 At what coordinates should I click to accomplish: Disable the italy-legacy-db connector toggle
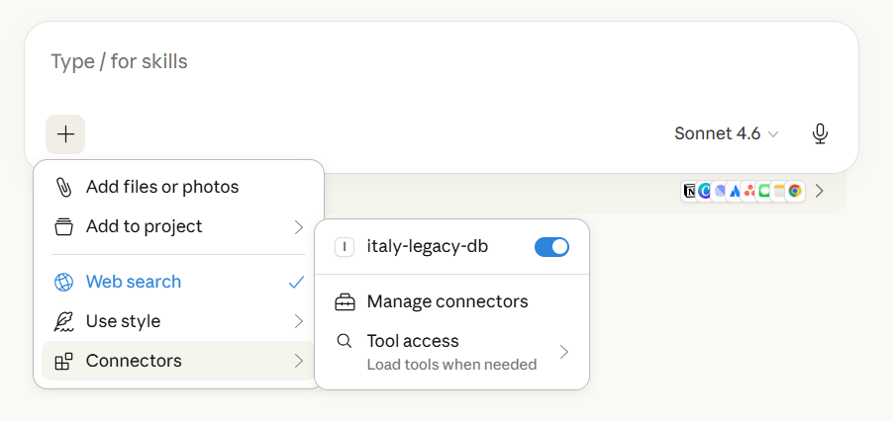[551, 247]
